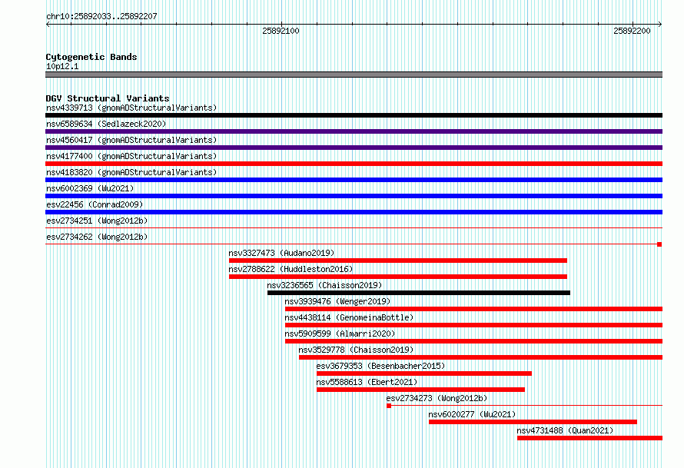
Task: Click the red bar under nsv4438114
Action: pos(473,325)
